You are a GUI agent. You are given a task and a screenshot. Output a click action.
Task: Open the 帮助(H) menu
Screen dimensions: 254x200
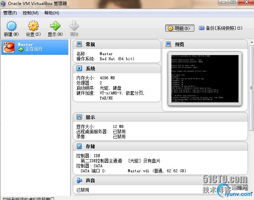coord(52,13)
